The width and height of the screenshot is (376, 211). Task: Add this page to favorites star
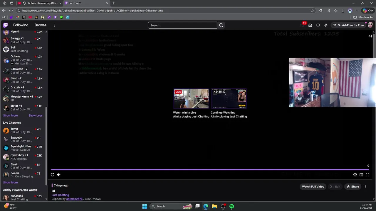pyautogui.click(x=312, y=11)
